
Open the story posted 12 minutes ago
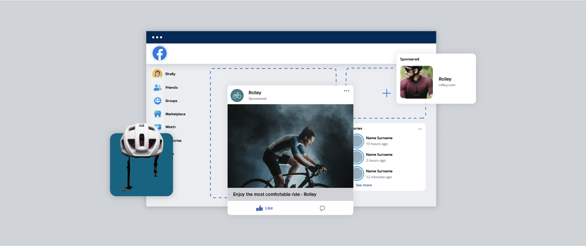point(379,174)
